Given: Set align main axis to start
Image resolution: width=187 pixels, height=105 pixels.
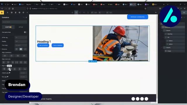Looking at the screenshot, I should 4,62.
